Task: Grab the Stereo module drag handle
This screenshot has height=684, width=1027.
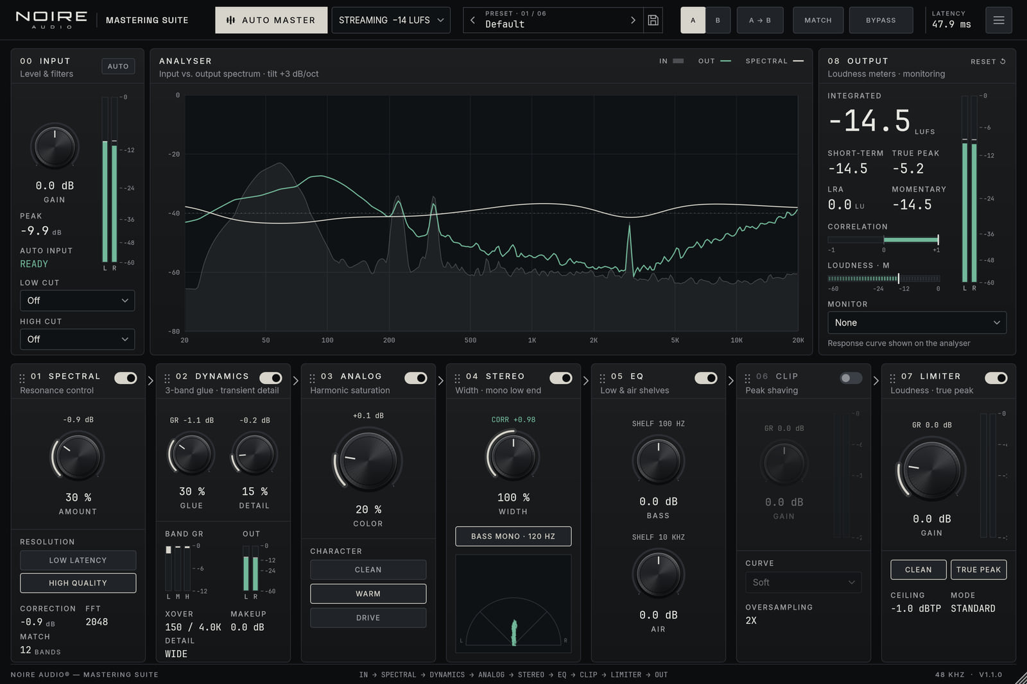Action: coord(458,378)
